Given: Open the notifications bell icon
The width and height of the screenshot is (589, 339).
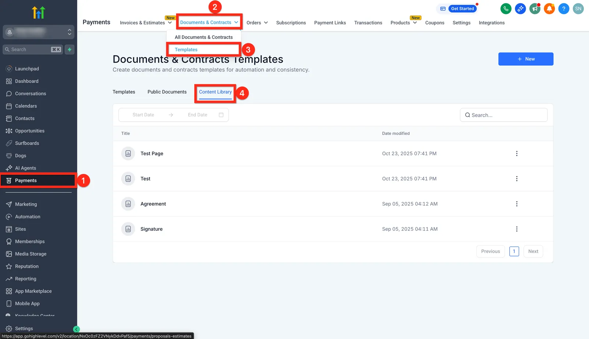Looking at the screenshot, I should pos(549,8).
